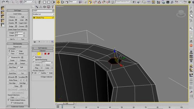Viewport: 194px width, 109px height.
Task: Uncheck Delete Isolated Vertices
Action: tap(8, 100)
